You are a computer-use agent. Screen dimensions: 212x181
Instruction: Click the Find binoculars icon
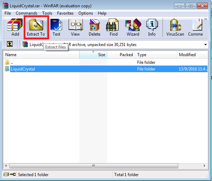coord(112,24)
